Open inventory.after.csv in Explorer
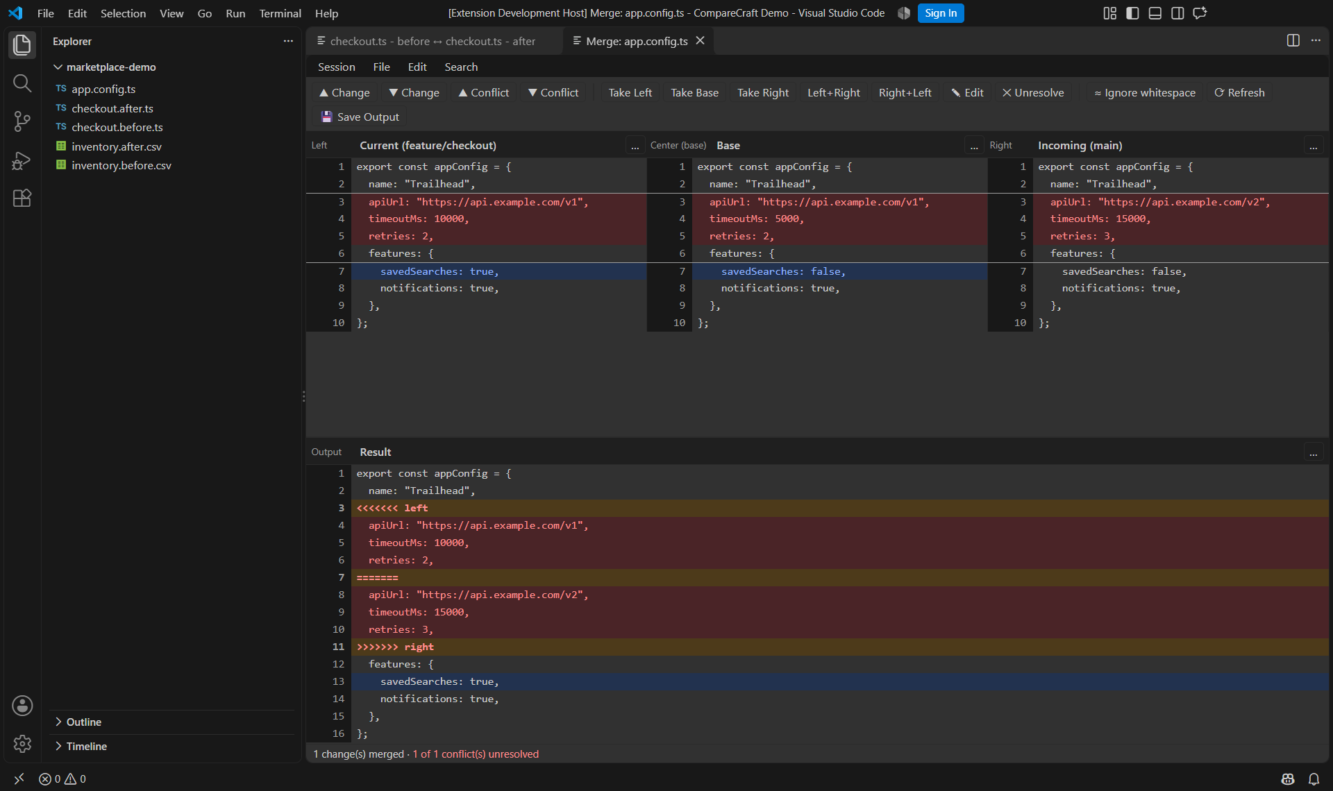 116,146
